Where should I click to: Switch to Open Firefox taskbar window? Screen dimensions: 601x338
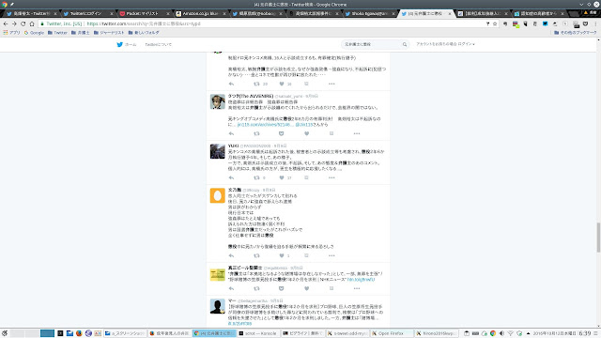(393, 333)
